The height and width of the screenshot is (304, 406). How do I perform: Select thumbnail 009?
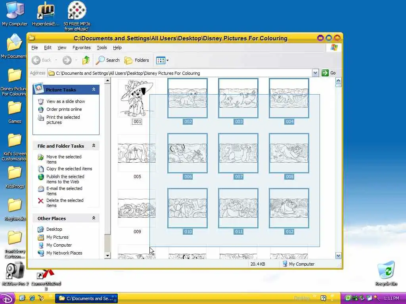click(x=137, y=208)
